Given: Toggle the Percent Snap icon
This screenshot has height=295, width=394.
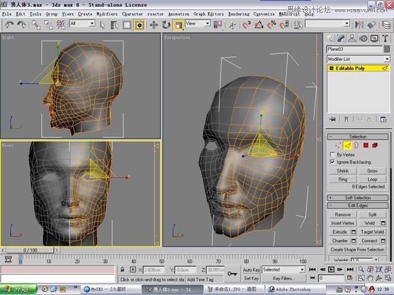Looking at the screenshot, I should [x=271, y=25].
